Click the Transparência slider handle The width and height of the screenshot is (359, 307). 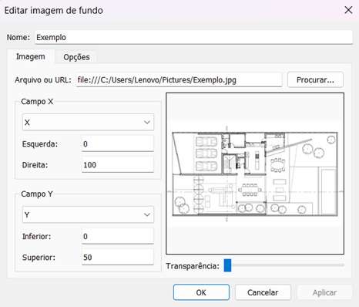point(227,265)
